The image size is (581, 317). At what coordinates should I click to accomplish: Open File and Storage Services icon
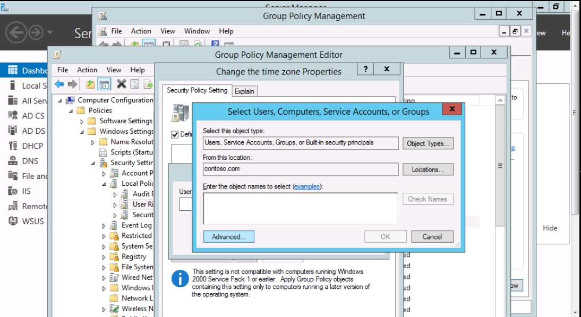pyautogui.click(x=13, y=176)
